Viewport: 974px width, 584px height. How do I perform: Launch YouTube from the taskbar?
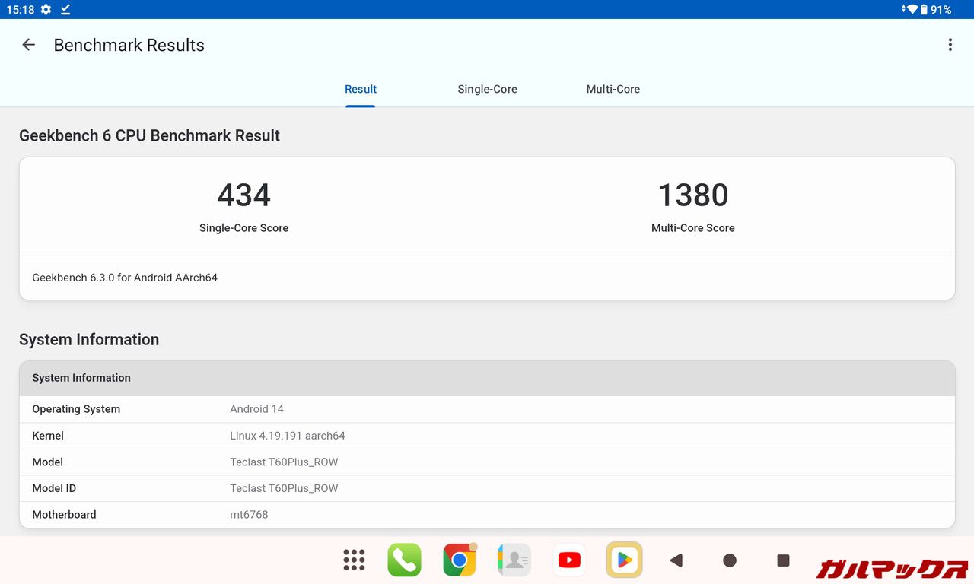click(569, 560)
